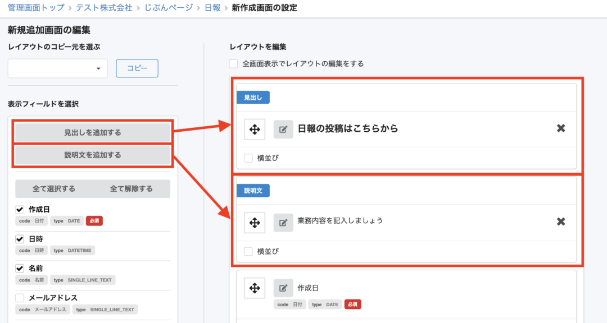Check 全画面表示でレイアウトの編集をする option
Viewport: 607px width, 323px height.
(233, 63)
